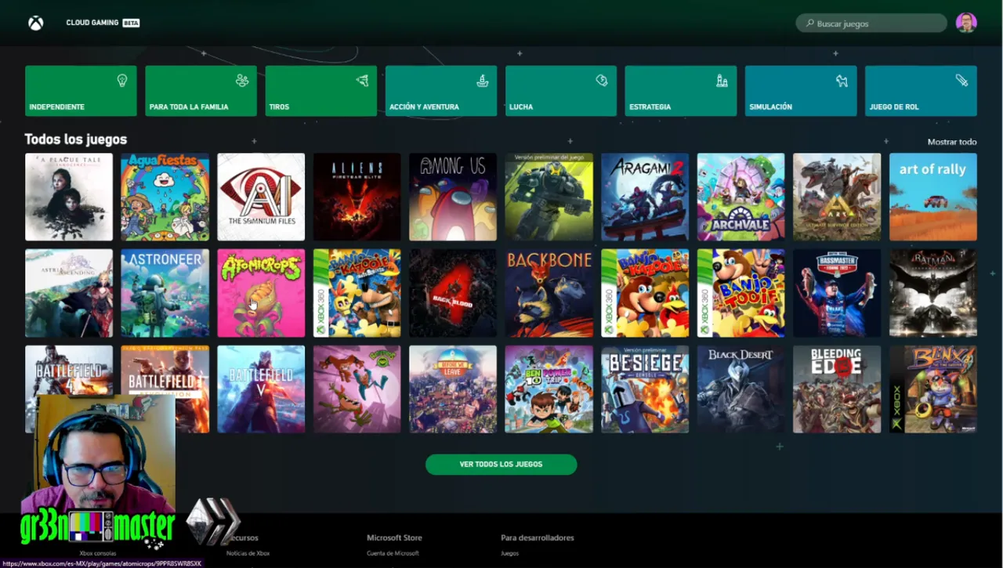
Task: Open the Besiege Console preview tile
Action: pyautogui.click(x=645, y=389)
